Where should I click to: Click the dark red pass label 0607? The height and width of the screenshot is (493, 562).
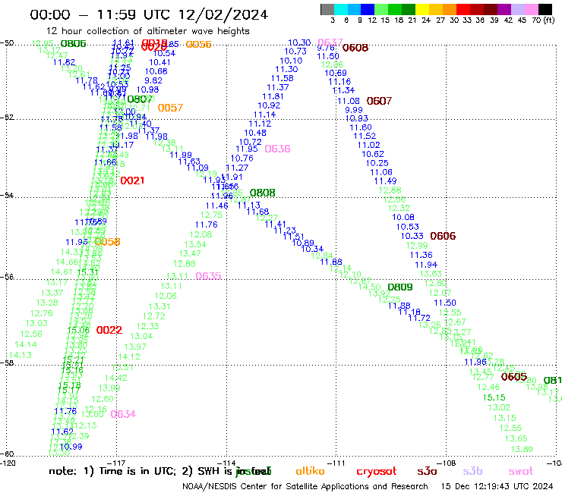pyautogui.click(x=379, y=102)
